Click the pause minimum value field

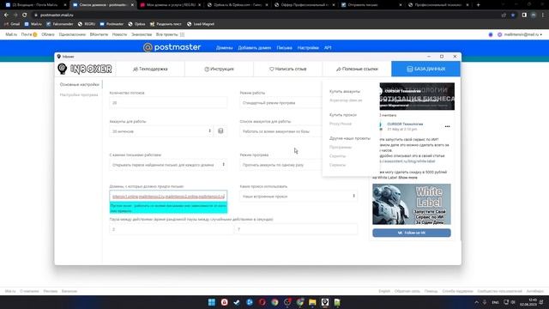coord(171,229)
